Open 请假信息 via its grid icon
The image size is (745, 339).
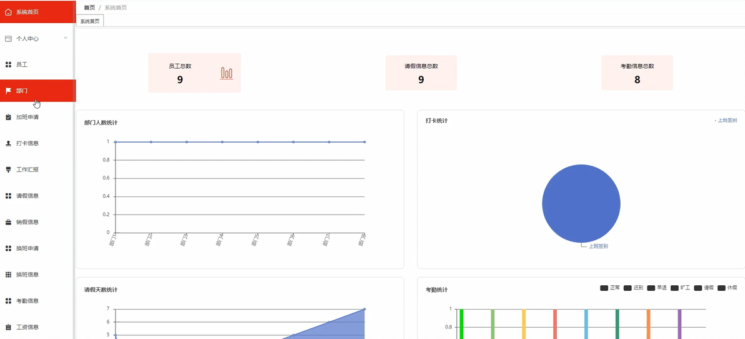click(x=8, y=196)
